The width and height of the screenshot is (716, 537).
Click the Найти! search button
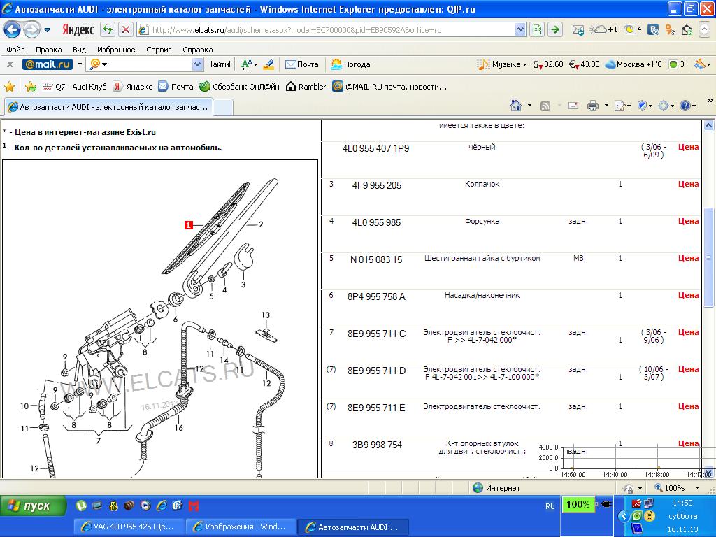pyautogui.click(x=219, y=64)
